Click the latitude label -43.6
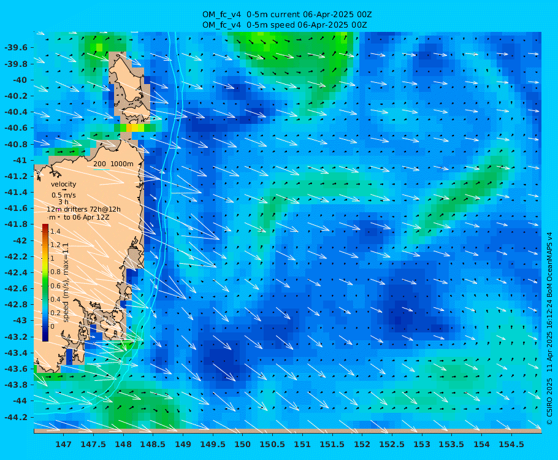 click(x=16, y=369)
